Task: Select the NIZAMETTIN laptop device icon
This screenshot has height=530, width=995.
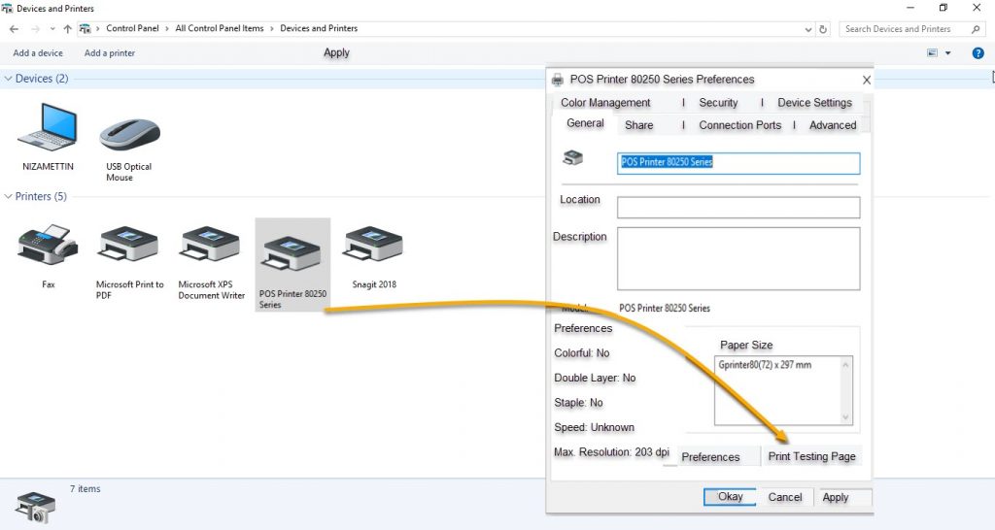Action: 48,129
